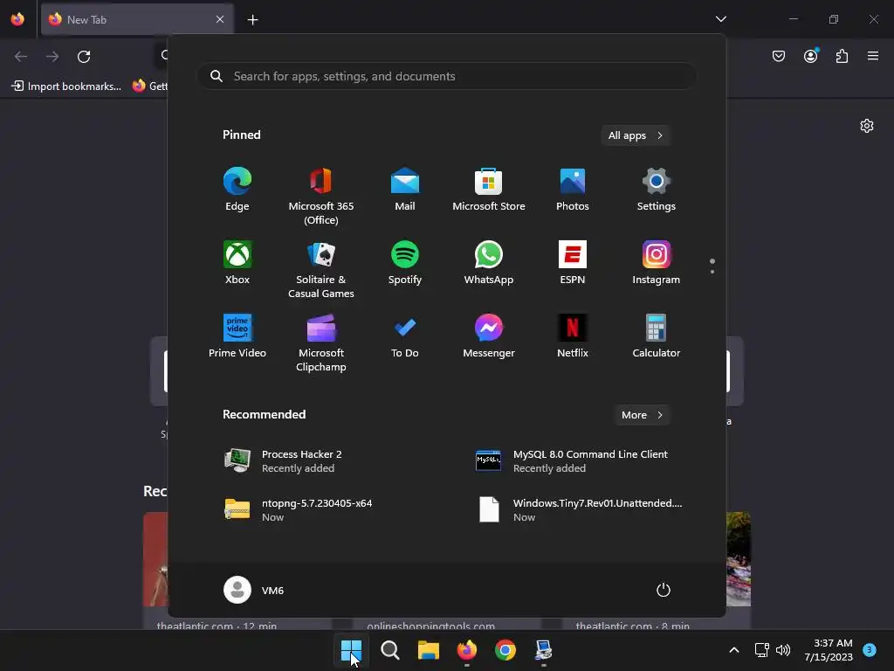
Task: Save to Pocket in Firefox toolbar
Action: click(x=779, y=56)
